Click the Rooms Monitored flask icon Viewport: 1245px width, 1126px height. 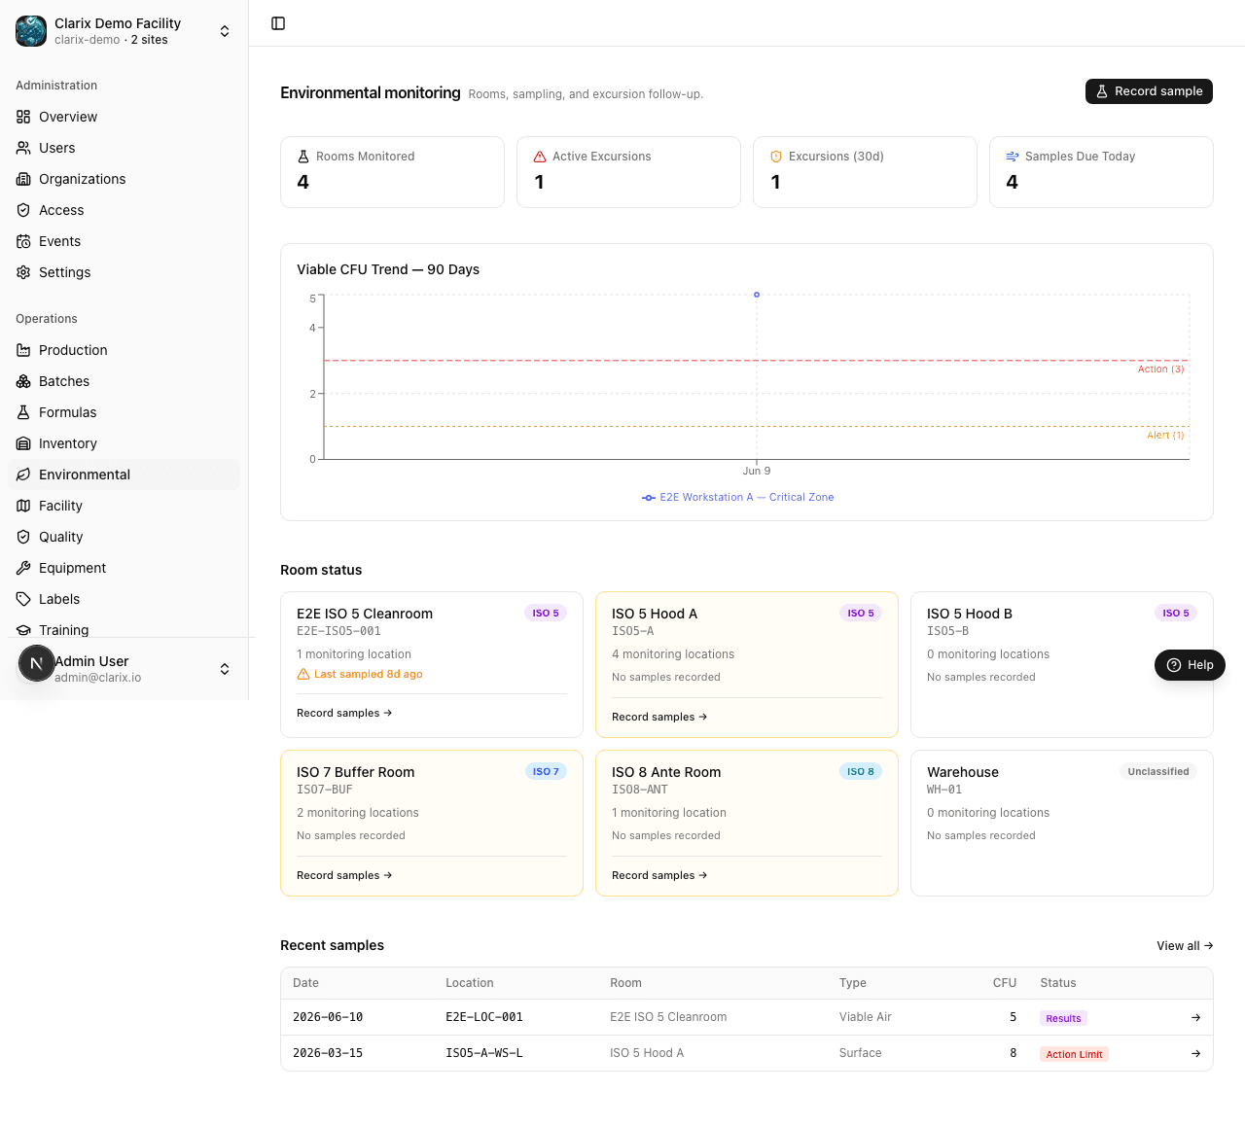point(303,157)
